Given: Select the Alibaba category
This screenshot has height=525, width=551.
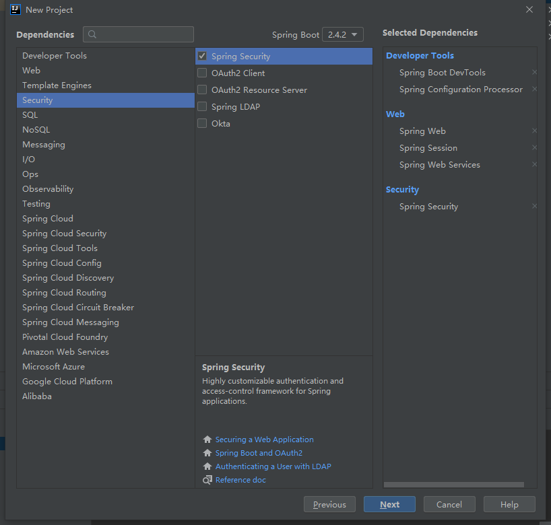Looking at the screenshot, I should click(x=106, y=396).
